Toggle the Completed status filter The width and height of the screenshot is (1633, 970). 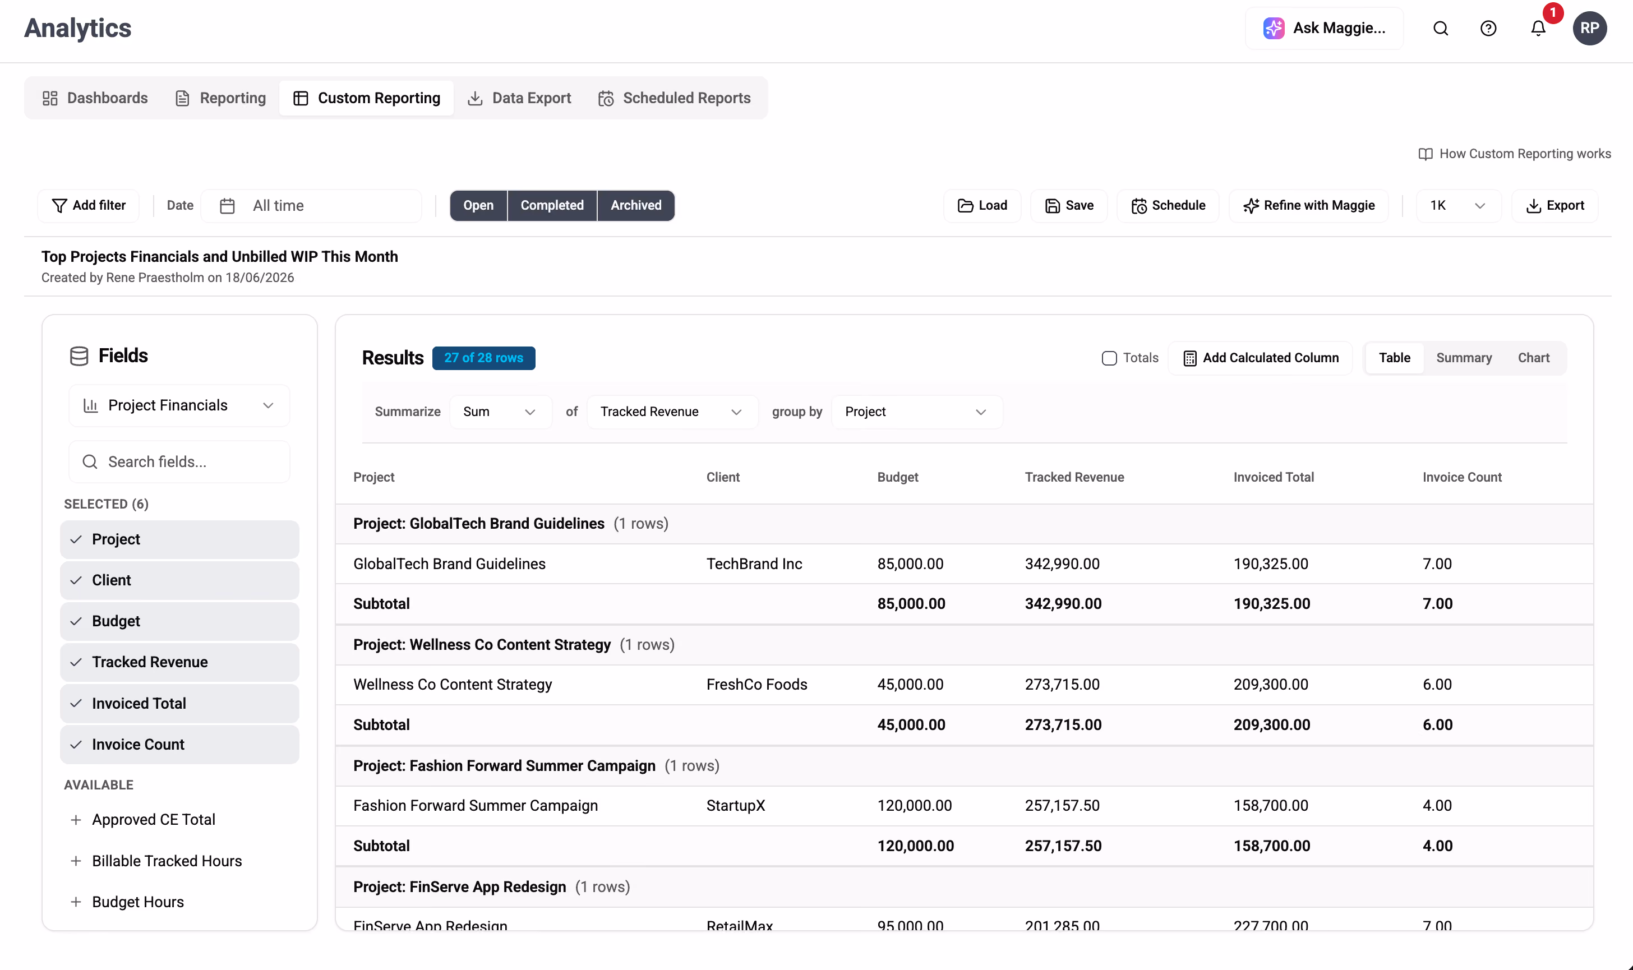(552, 206)
